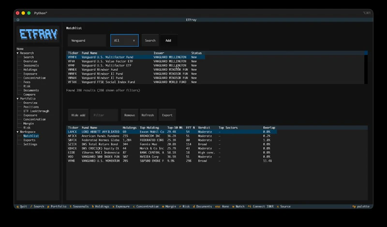Open Fees in the sidebar
This screenshot has height=227, width=387.
coord(27,82)
